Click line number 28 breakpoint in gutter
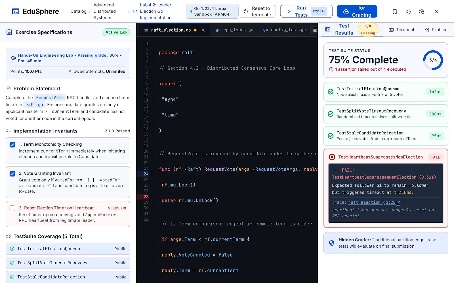Screen dimensions: 454x283 click(146, 197)
